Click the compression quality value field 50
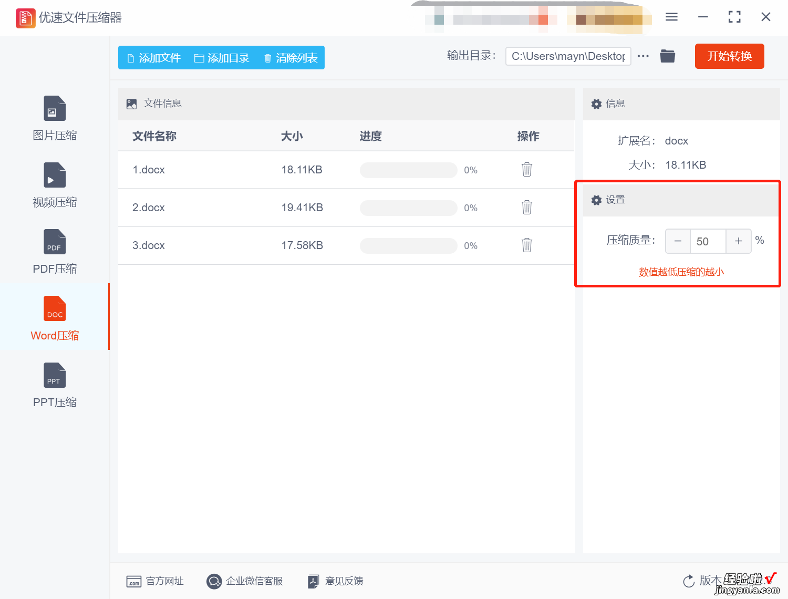Screen dimensions: 788x599 click(x=708, y=241)
